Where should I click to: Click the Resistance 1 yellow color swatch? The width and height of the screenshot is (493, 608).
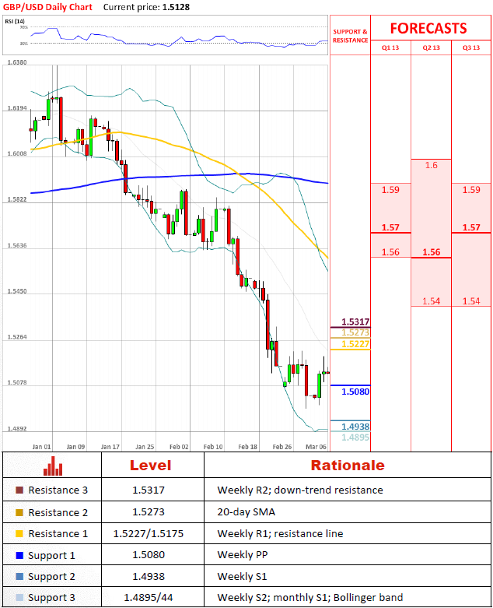pos(19,534)
